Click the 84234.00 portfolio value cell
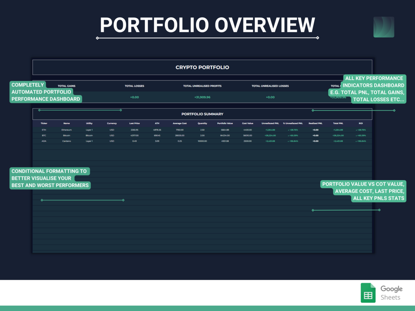This screenshot has height=311, width=415. pyautogui.click(x=225, y=135)
